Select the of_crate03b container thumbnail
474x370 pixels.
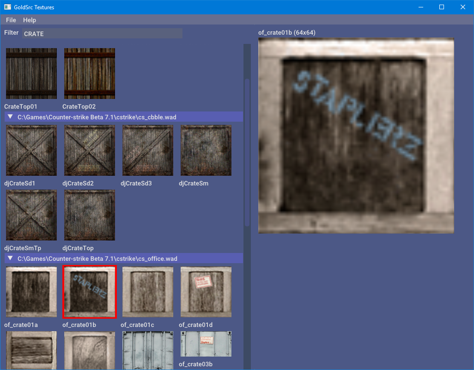[x=206, y=344]
